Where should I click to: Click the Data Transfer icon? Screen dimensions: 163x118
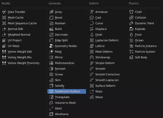tap(4, 12)
